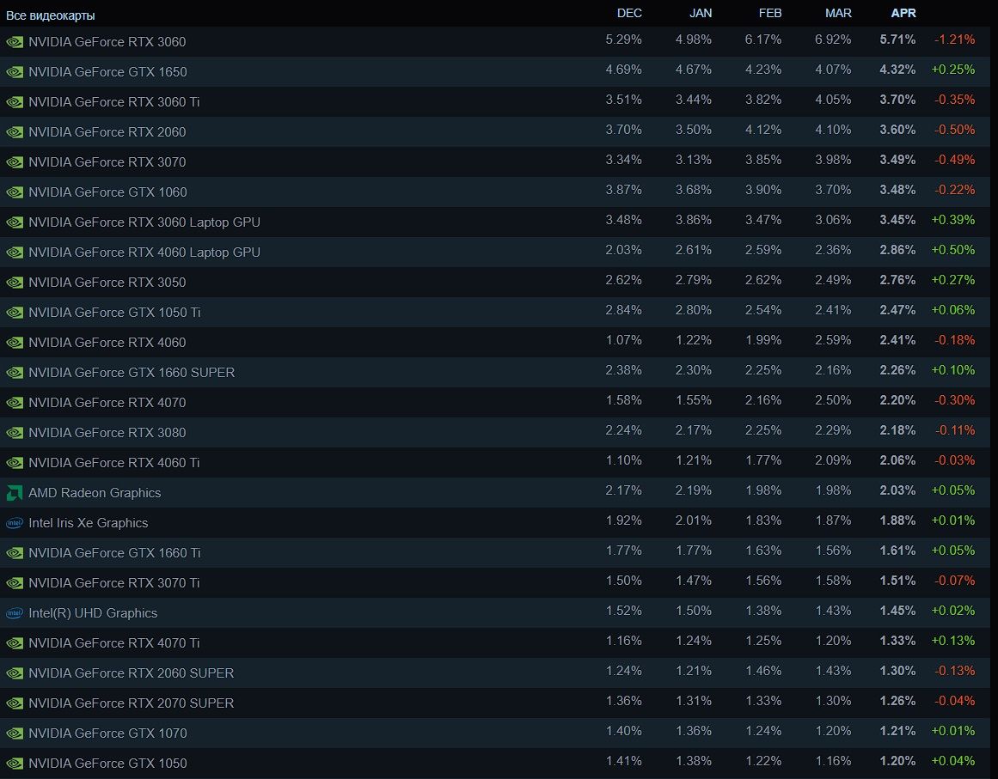Click the NVIDIA logo beside GeForce RTX 3060
Image resolution: width=998 pixels, height=779 pixels.
pyautogui.click(x=15, y=41)
